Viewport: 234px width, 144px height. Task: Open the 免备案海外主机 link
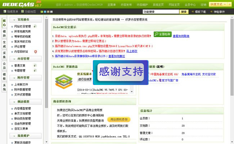click(x=191, y=74)
